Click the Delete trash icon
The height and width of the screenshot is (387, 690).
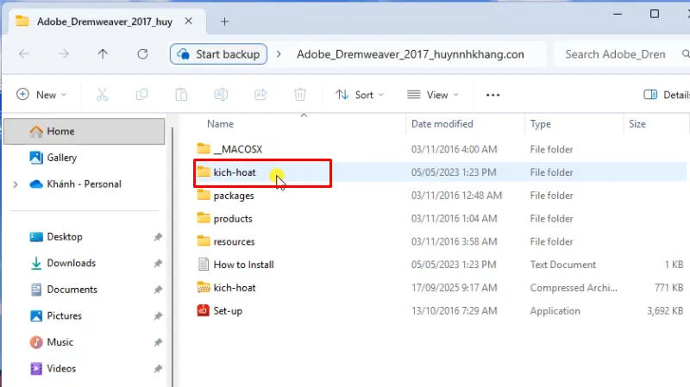300,95
